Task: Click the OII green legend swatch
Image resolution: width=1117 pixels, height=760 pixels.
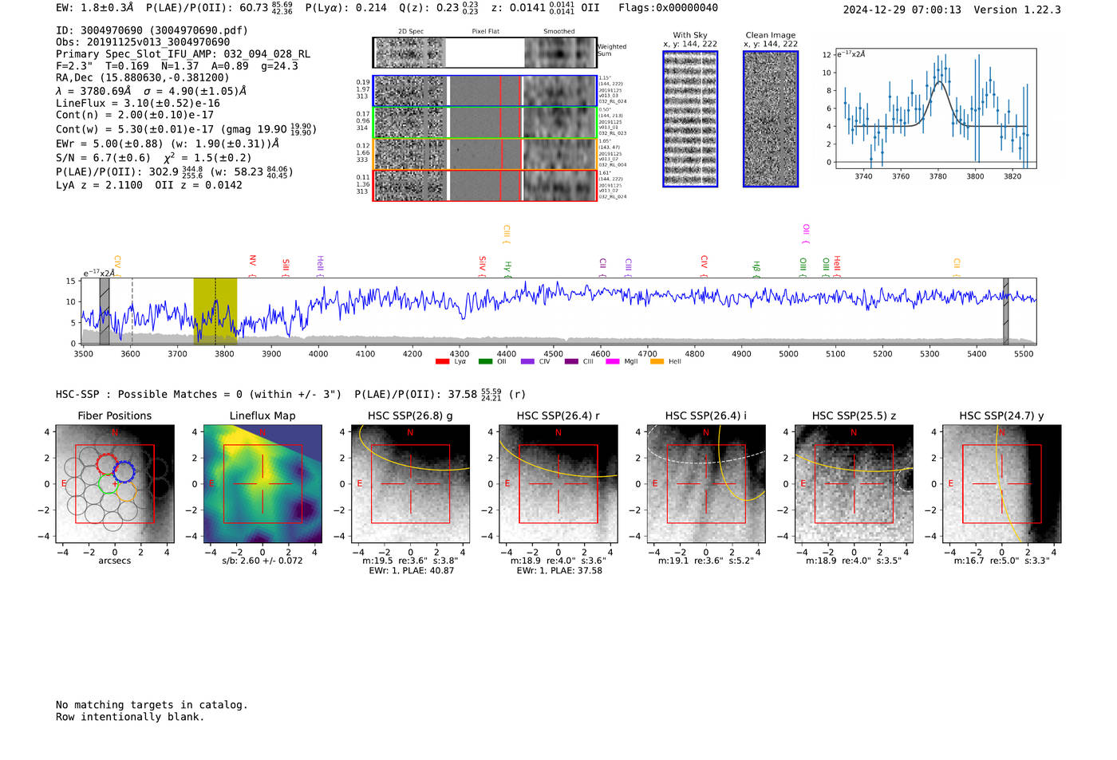Action: coord(485,361)
